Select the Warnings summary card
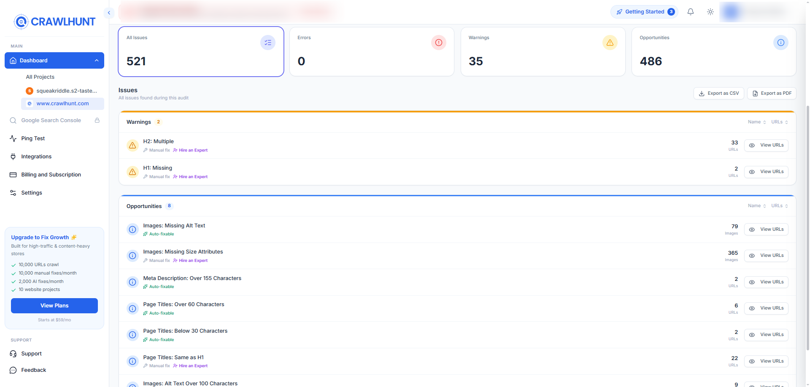The width and height of the screenshot is (810, 387). (543, 52)
